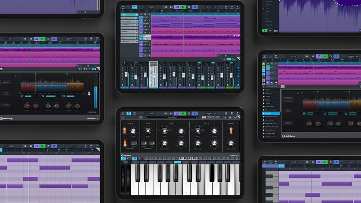Toggle metronome on left compressor tablet
Viewport: 361px width, 203px height.
(x=54, y=39)
